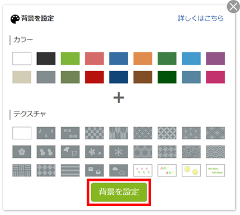Choose the smiley face texture
The width and height of the screenshot is (240, 215).
coord(191,170)
